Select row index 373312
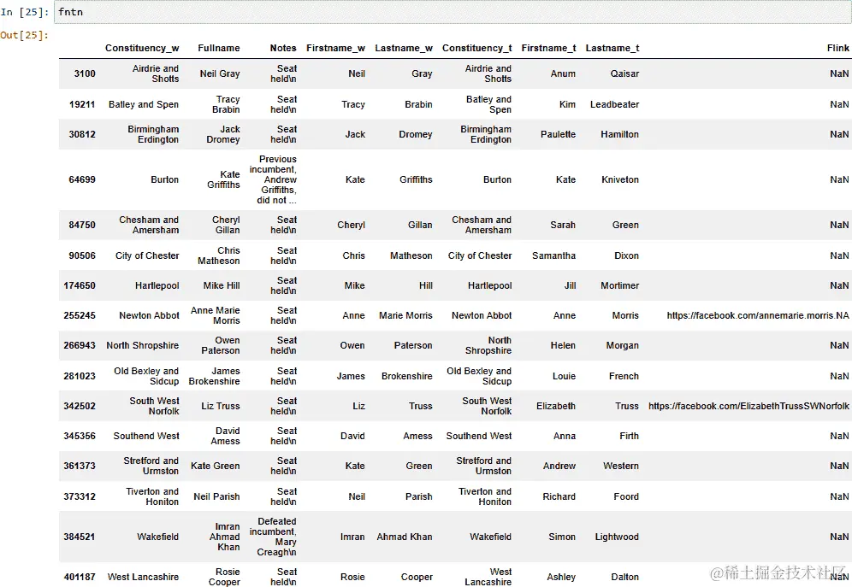Image resolution: width=852 pixels, height=587 pixels. (80, 496)
